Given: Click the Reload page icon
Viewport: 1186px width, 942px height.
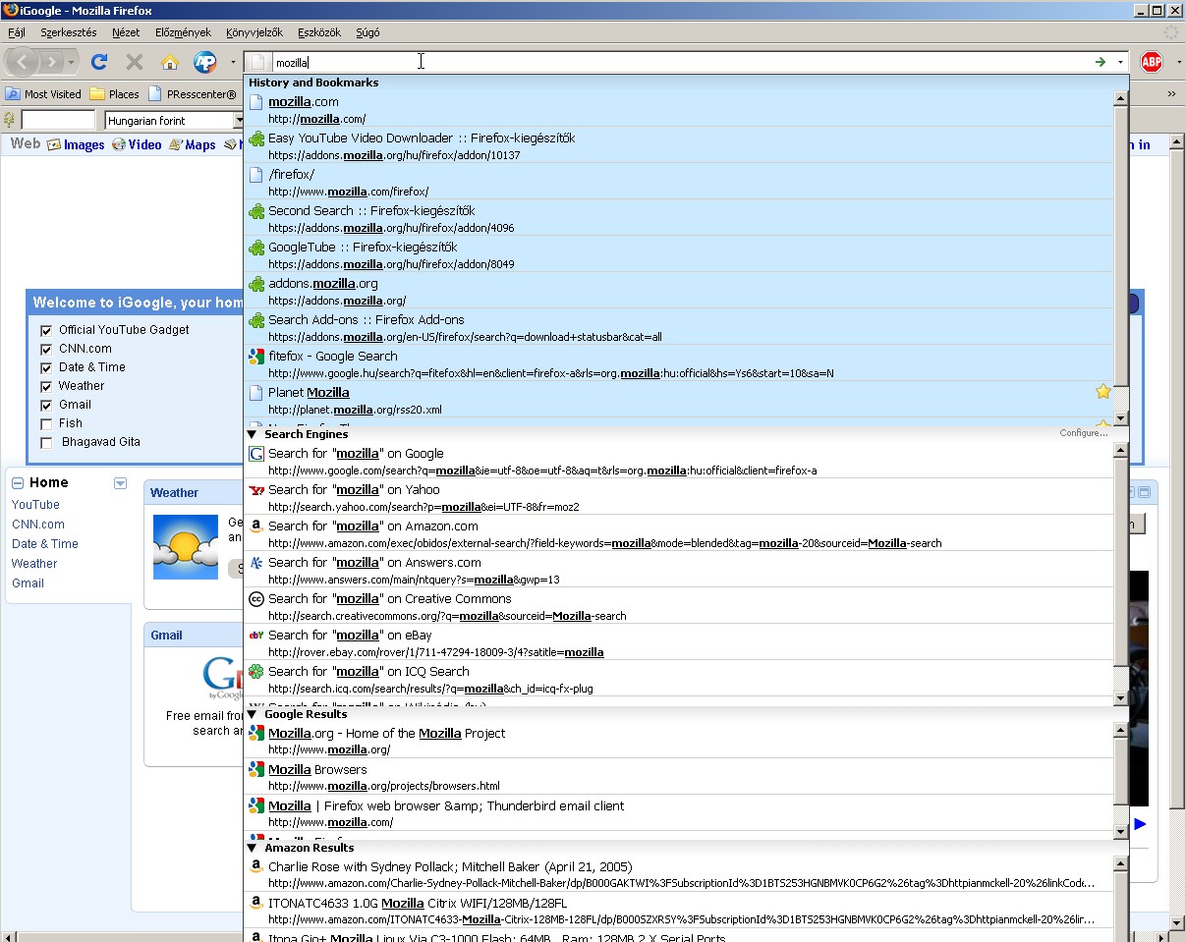Looking at the screenshot, I should 98,62.
